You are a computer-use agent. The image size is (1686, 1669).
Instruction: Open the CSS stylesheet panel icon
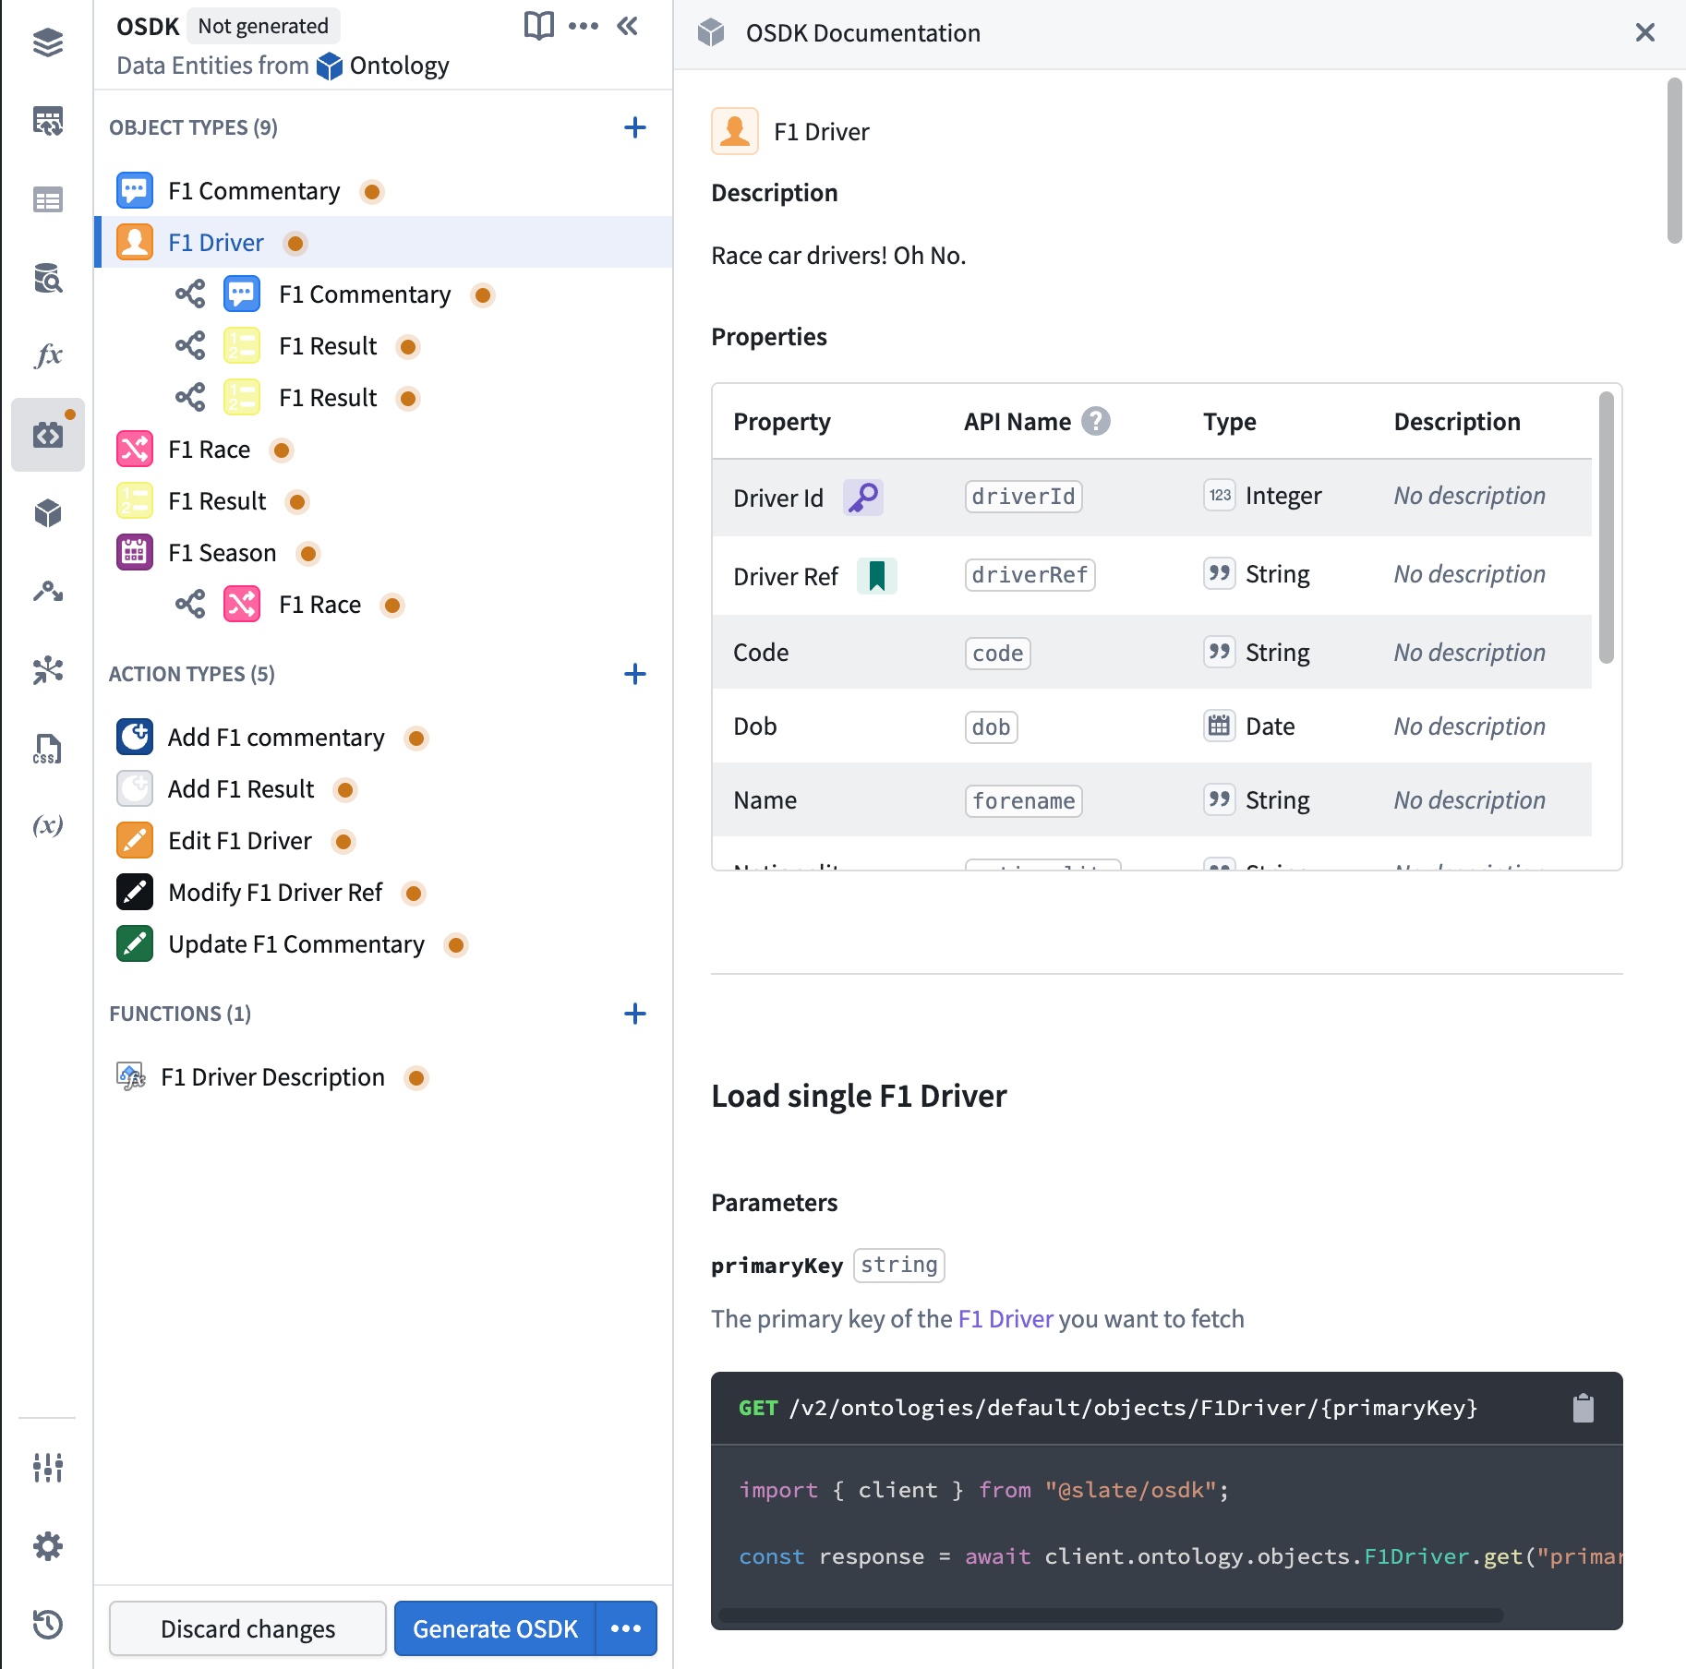(47, 749)
